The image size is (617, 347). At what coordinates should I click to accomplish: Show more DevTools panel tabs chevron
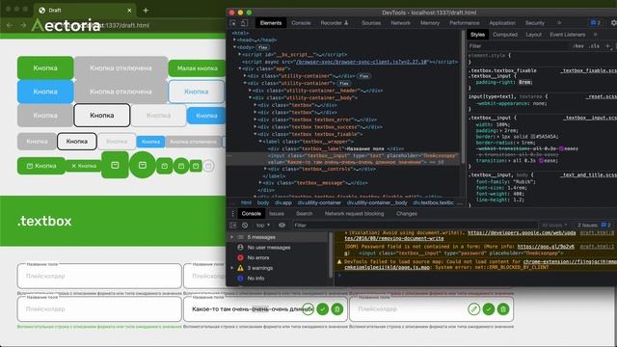pos(559,23)
